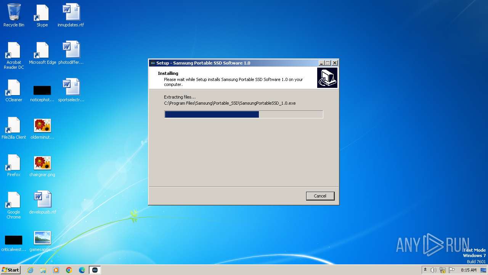Close the Samsung Portable SSD Setup window
488x275 pixels.
[x=335, y=63]
